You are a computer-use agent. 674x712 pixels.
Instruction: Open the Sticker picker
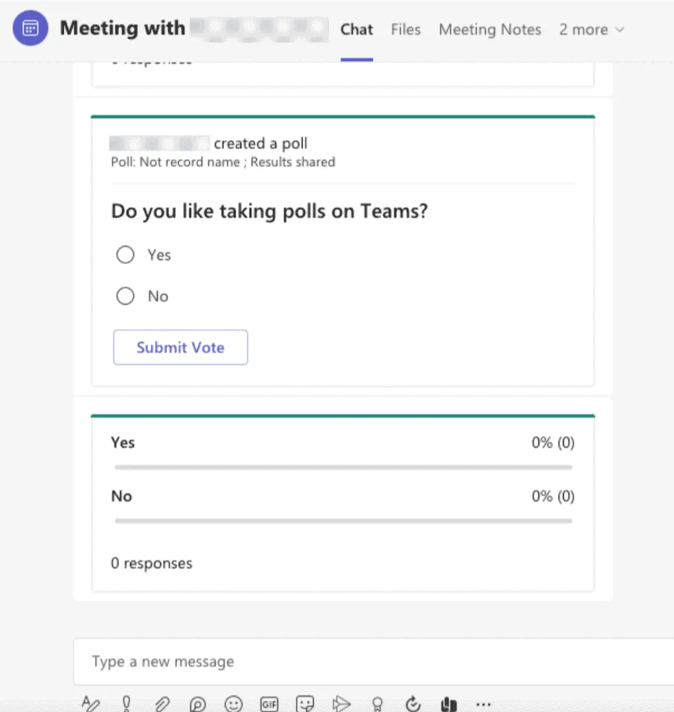click(305, 704)
